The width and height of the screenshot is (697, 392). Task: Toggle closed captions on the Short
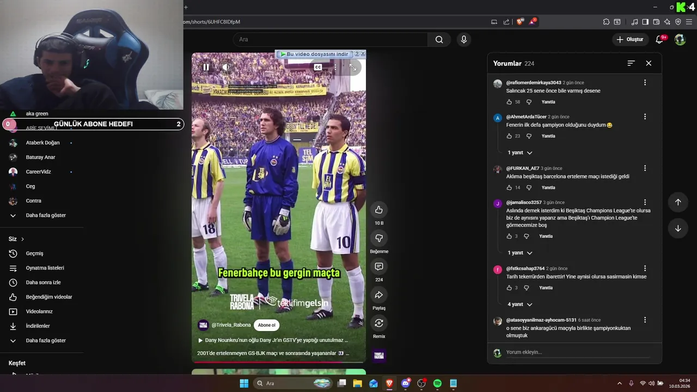pyautogui.click(x=318, y=68)
